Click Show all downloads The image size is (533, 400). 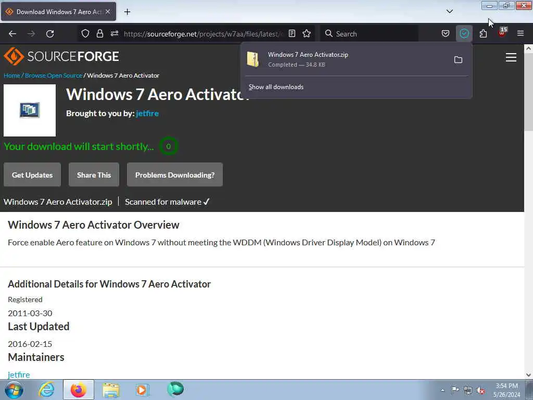pyautogui.click(x=276, y=87)
